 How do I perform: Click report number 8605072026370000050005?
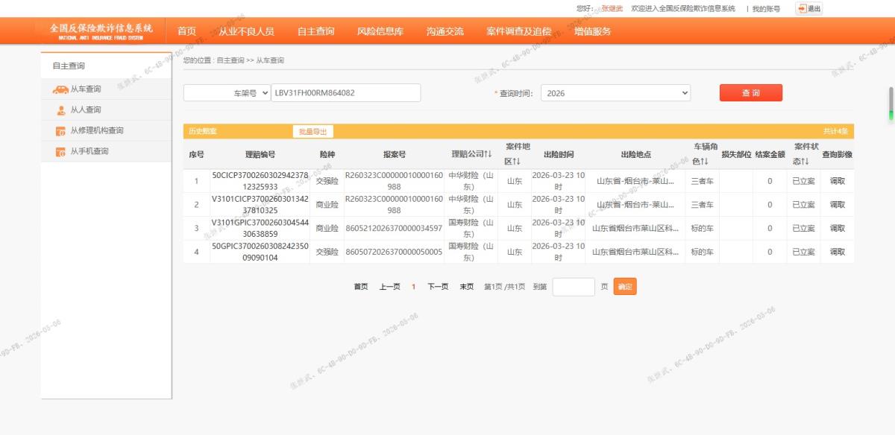pyautogui.click(x=395, y=253)
